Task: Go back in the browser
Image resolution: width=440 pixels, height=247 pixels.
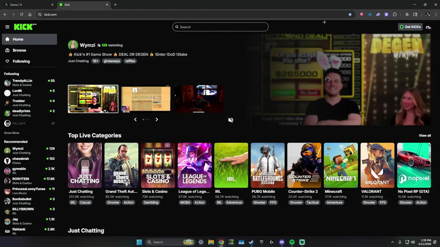Action: [5, 14]
